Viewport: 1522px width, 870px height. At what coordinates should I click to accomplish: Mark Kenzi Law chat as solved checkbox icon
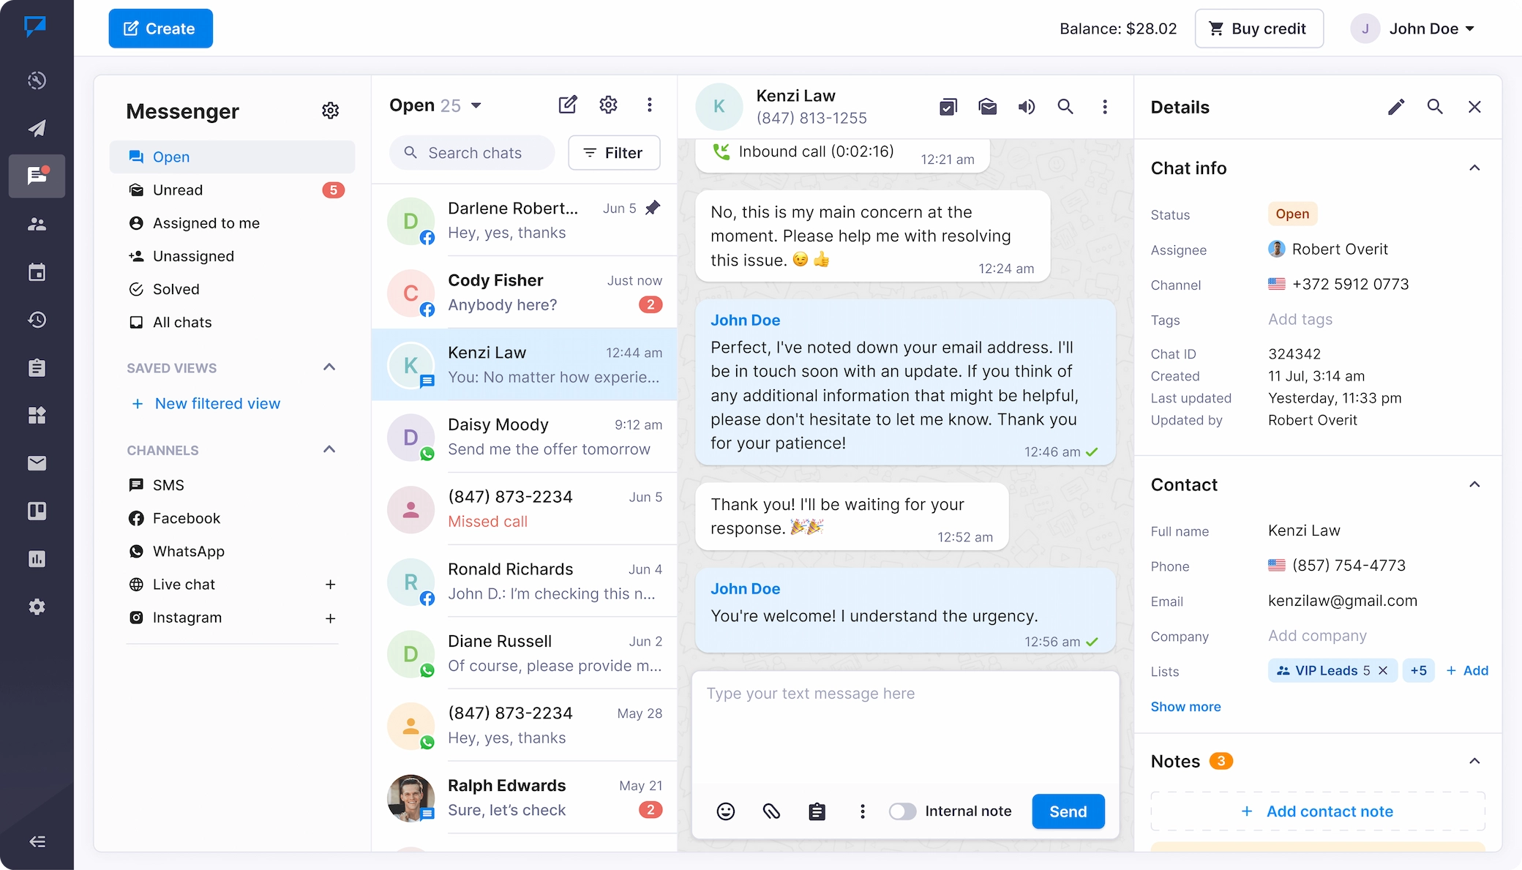point(948,107)
